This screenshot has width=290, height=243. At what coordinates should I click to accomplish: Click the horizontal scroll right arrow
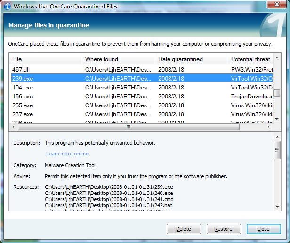[268, 127]
